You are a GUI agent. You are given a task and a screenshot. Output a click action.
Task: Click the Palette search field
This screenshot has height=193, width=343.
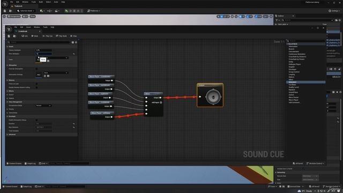[x=306, y=41]
